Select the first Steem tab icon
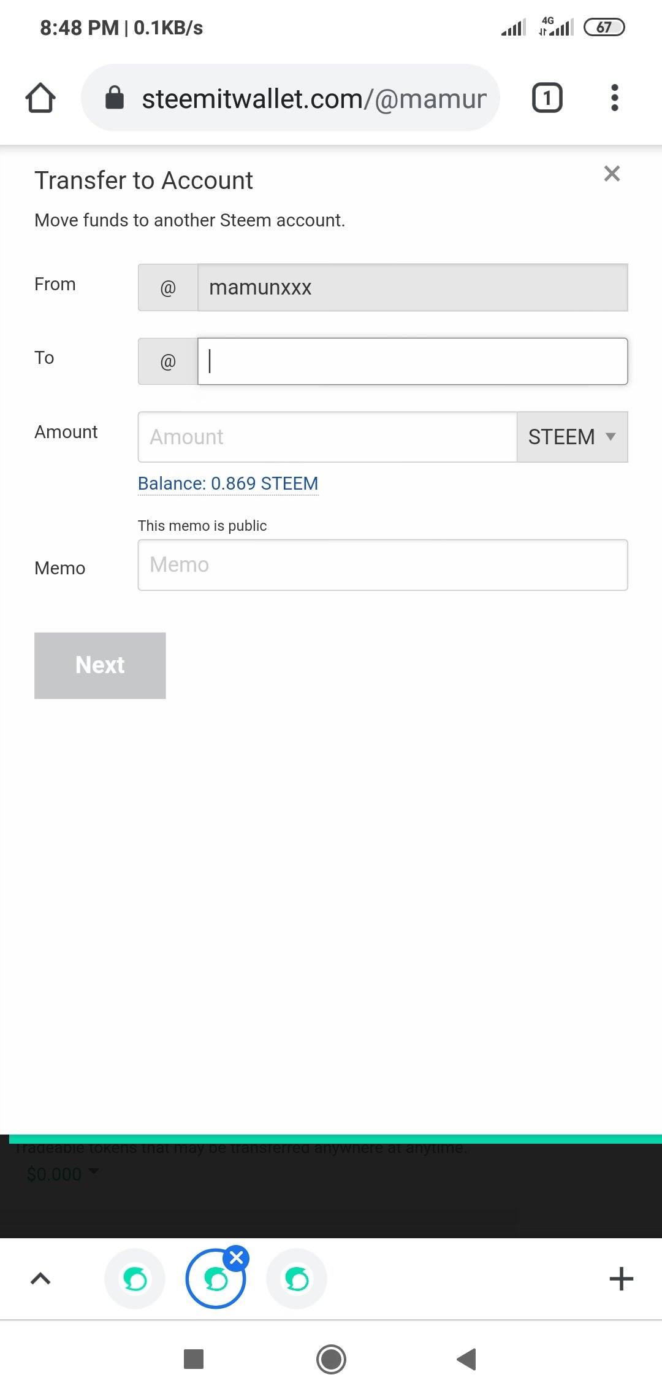The width and height of the screenshot is (662, 1399). point(135,1279)
